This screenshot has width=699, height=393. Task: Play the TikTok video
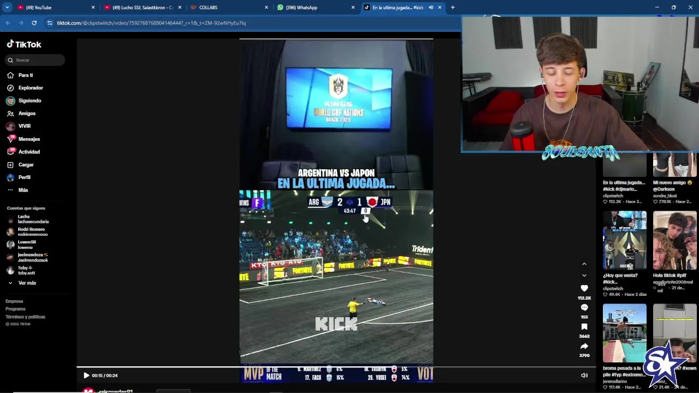86,376
